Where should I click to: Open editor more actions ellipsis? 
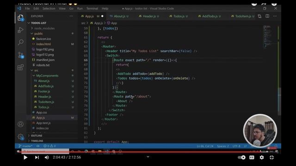click(x=275, y=16)
